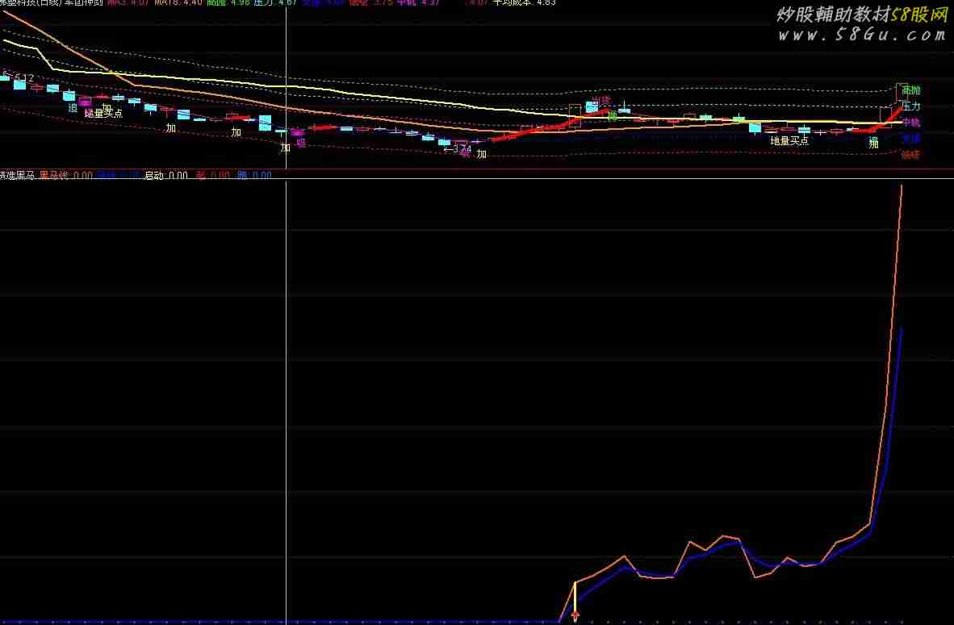
Task: Click the vertical crosshair cursor line
Action: pos(286,363)
